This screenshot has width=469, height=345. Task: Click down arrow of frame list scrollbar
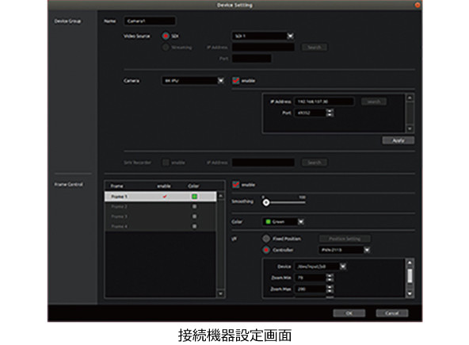click(x=220, y=293)
